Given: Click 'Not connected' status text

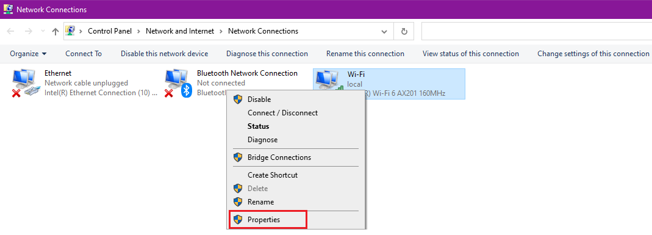Looking at the screenshot, I should pyautogui.click(x=221, y=83).
